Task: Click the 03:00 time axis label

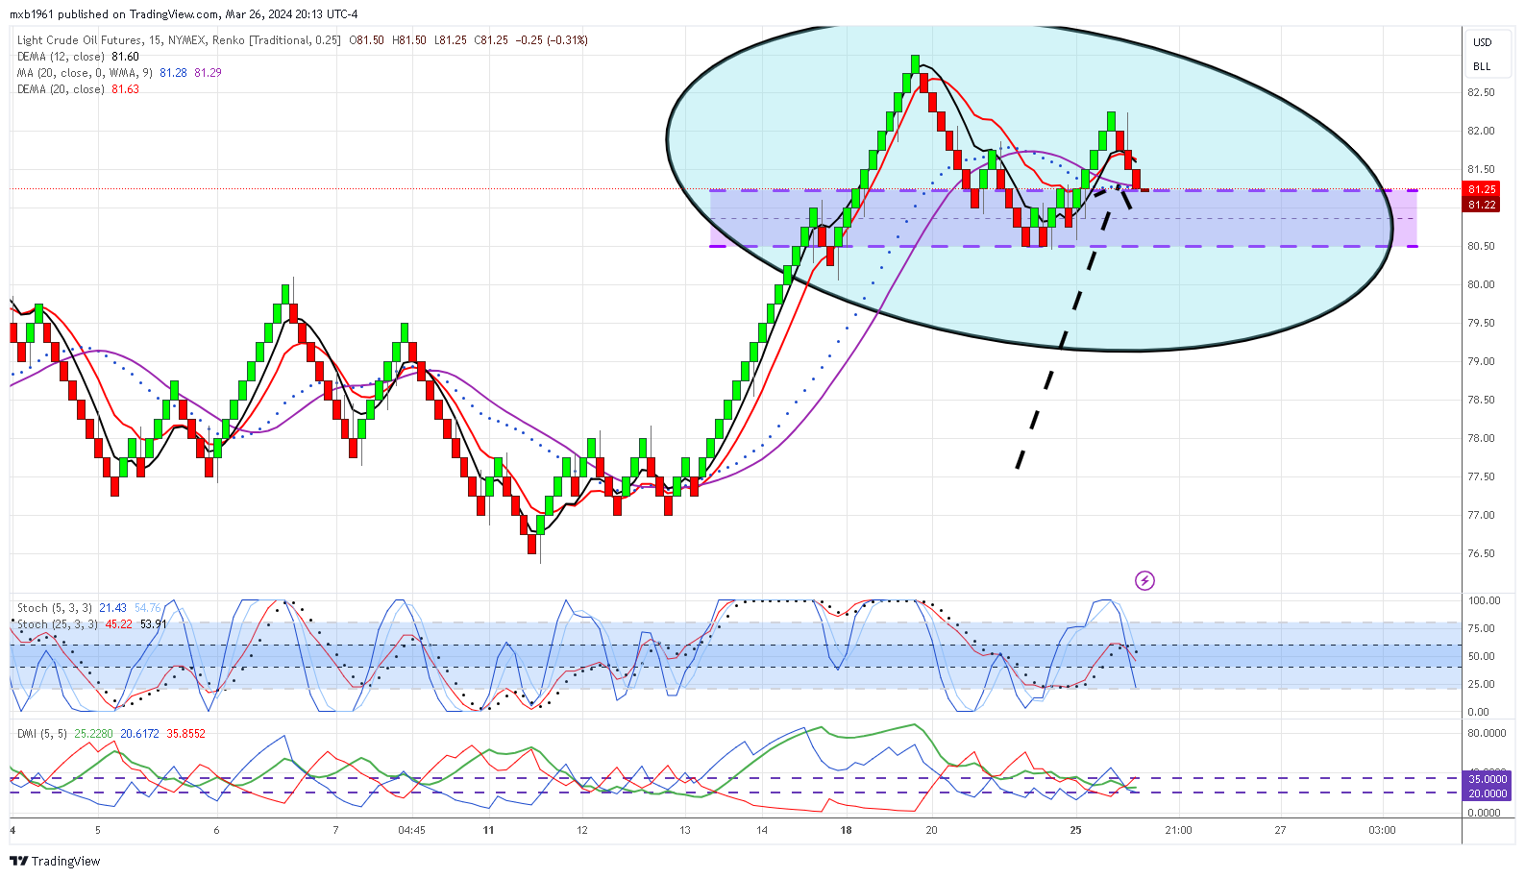Action: [x=1382, y=830]
